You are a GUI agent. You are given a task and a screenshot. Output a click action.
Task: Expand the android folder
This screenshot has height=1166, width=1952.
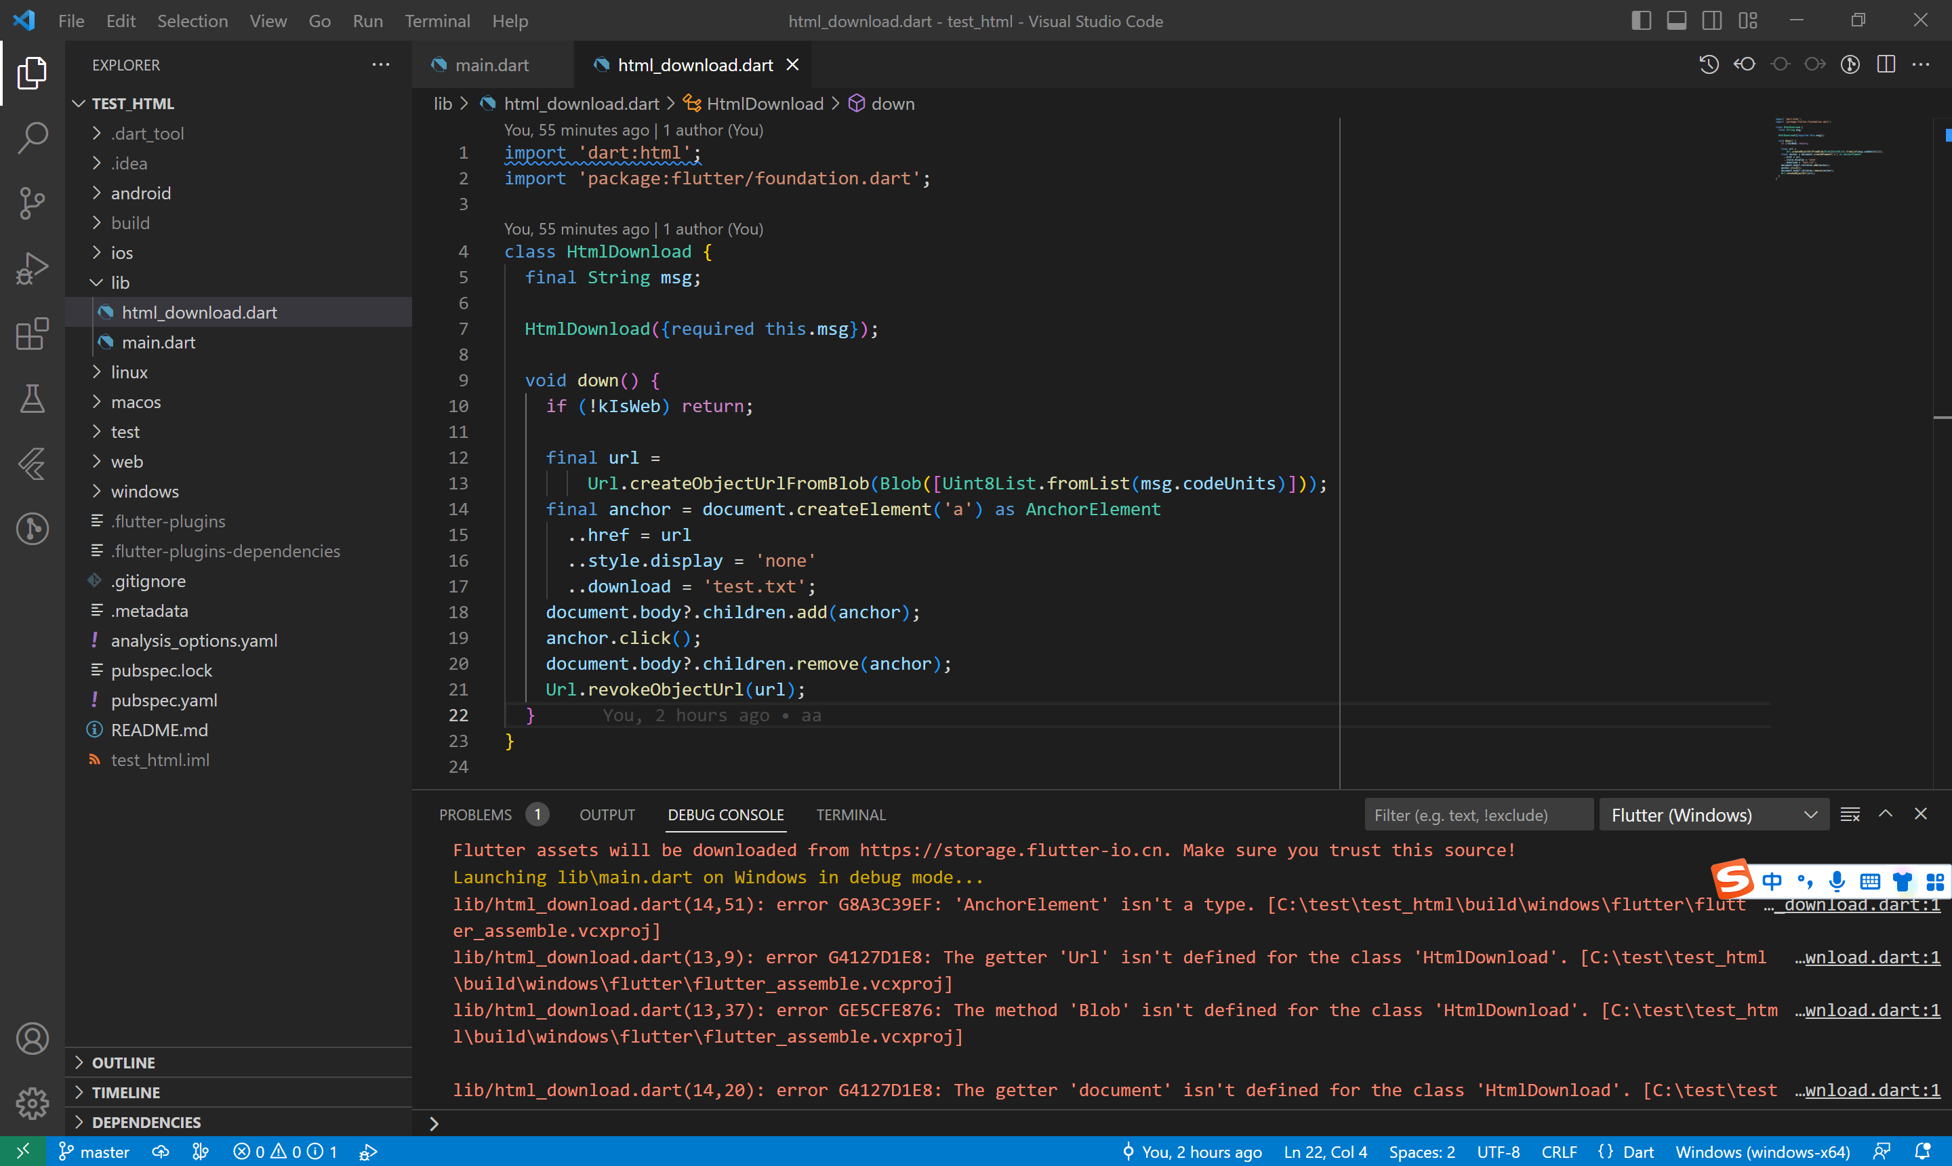(x=140, y=193)
